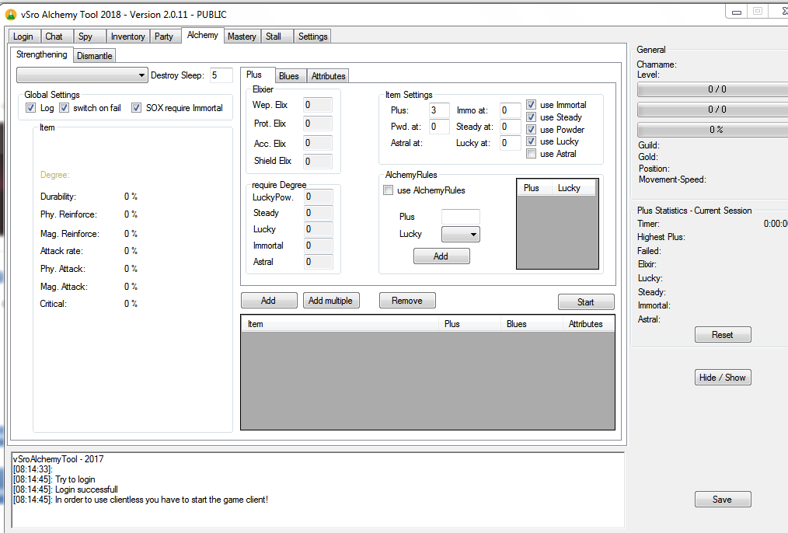Click the Add button above the item list
Screen dimensions: 788x533
pyautogui.click(x=269, y=301)
